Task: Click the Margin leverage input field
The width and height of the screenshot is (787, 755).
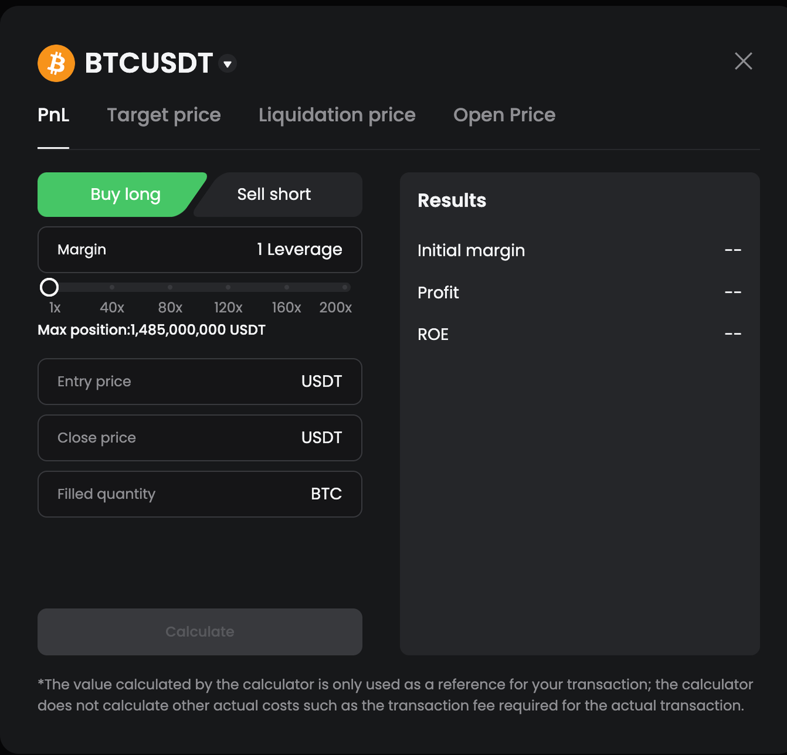Action: tap(200, 250)
